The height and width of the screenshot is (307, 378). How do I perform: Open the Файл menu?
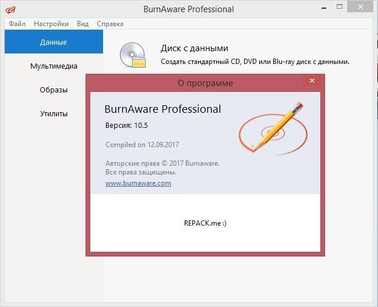pos(17,24)
